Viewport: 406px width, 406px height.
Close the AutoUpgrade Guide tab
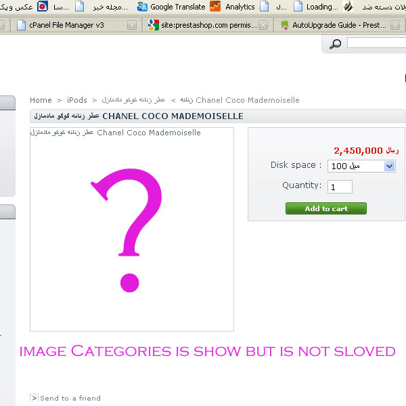tap(395, 25)
